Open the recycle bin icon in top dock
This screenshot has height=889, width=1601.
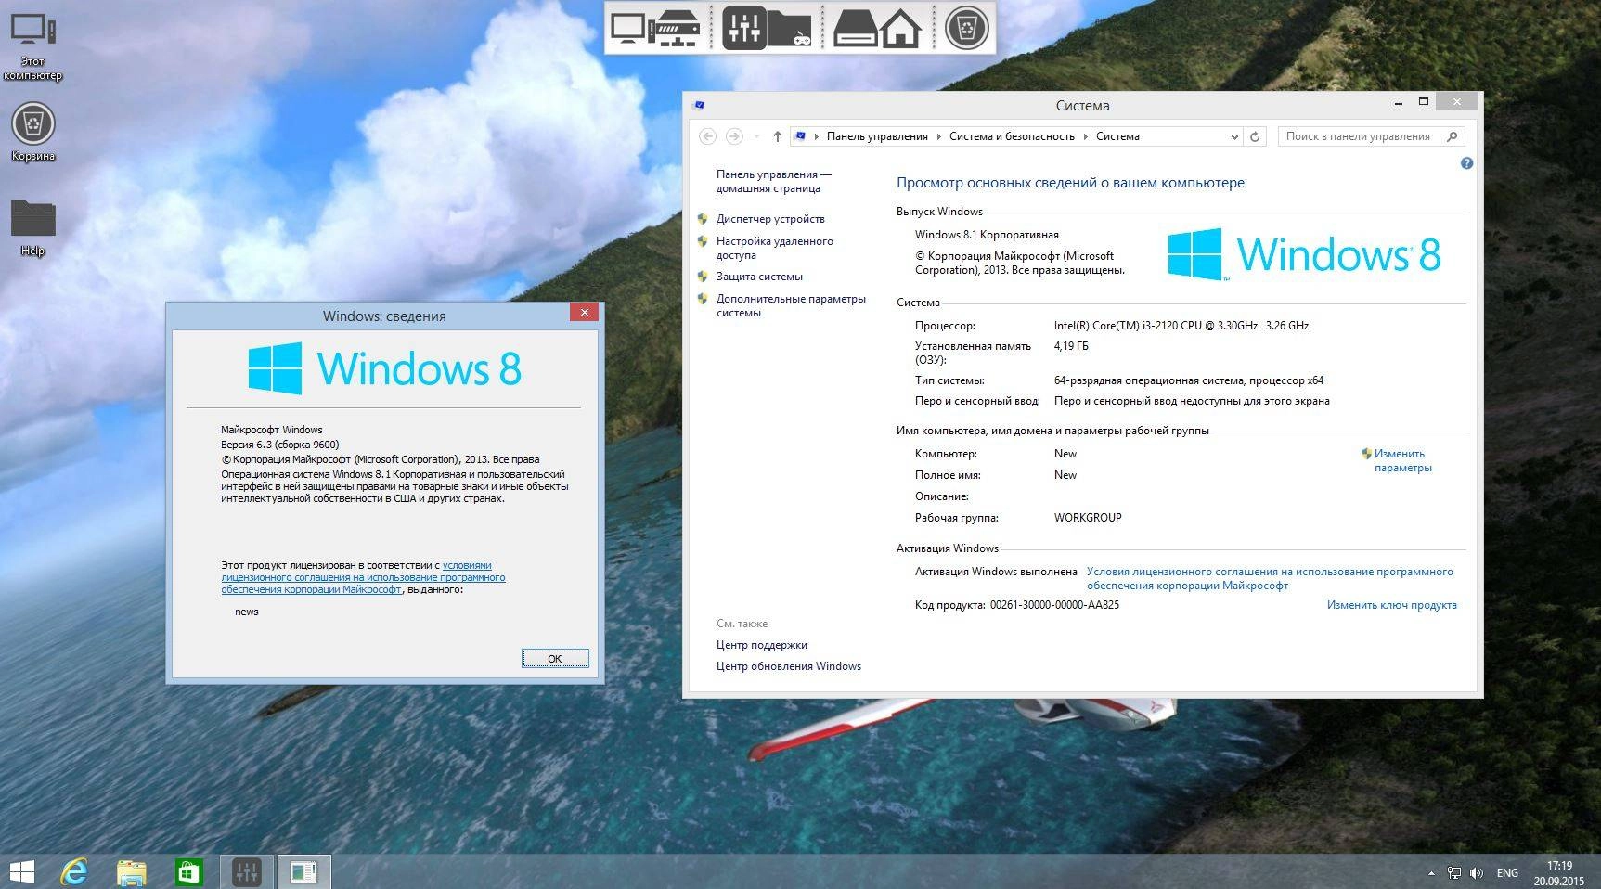coord(967,28)
